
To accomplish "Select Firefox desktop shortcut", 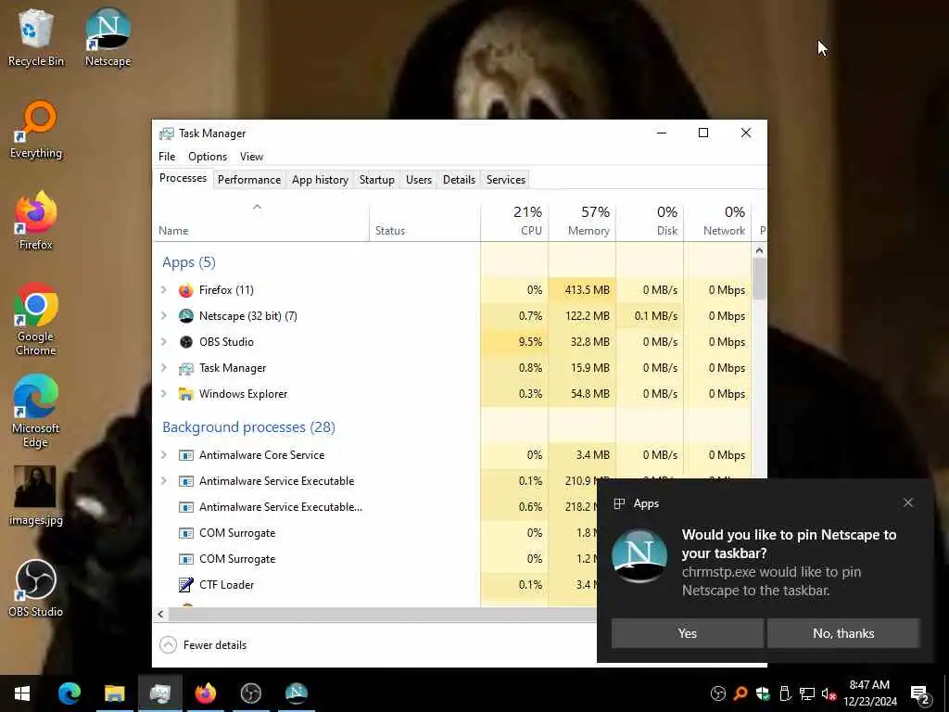I will tap(35, 221).
